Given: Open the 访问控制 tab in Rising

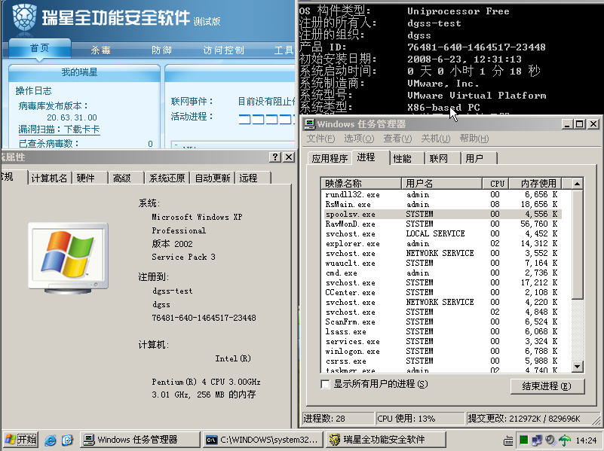Looking at the screenshot, I should click(224, 50).
